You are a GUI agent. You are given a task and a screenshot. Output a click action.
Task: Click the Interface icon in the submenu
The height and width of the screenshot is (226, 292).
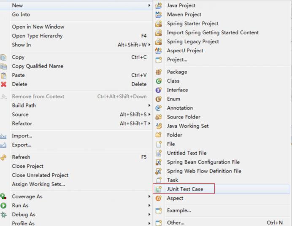(x=159, y=90)
